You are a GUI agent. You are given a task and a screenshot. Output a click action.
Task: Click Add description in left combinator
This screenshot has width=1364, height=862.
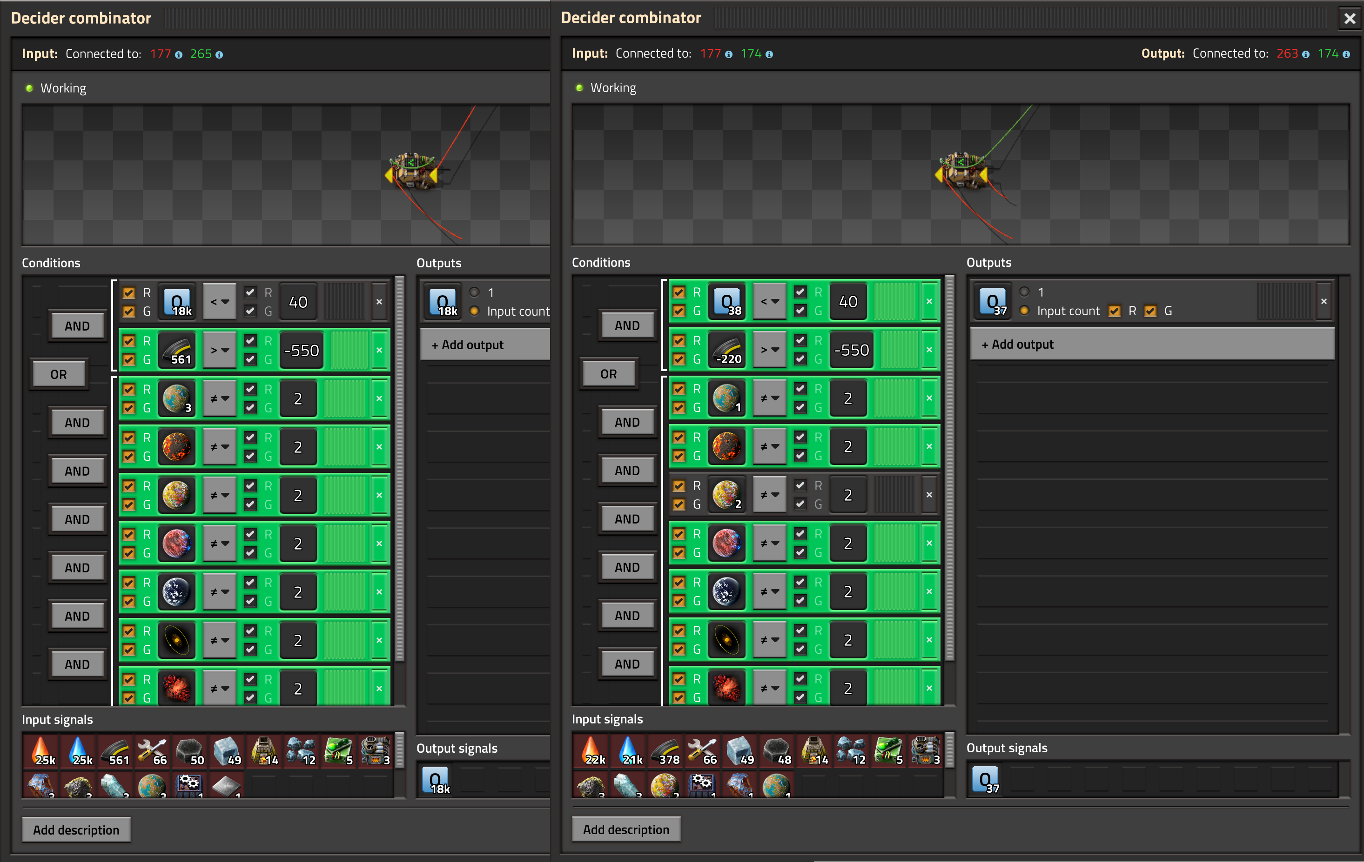point(76,830)
